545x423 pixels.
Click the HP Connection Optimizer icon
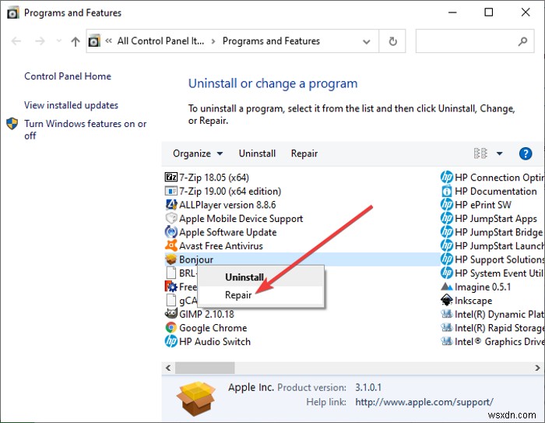[x=447, y=177]
